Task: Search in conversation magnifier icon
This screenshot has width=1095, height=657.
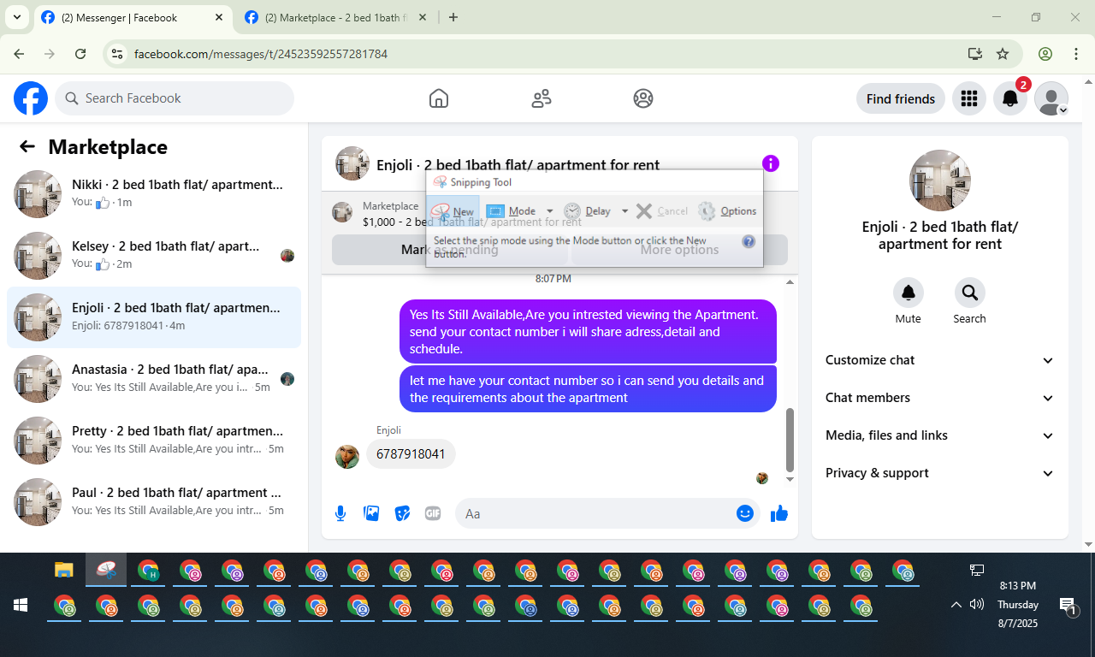Action: tap(970, 293)
